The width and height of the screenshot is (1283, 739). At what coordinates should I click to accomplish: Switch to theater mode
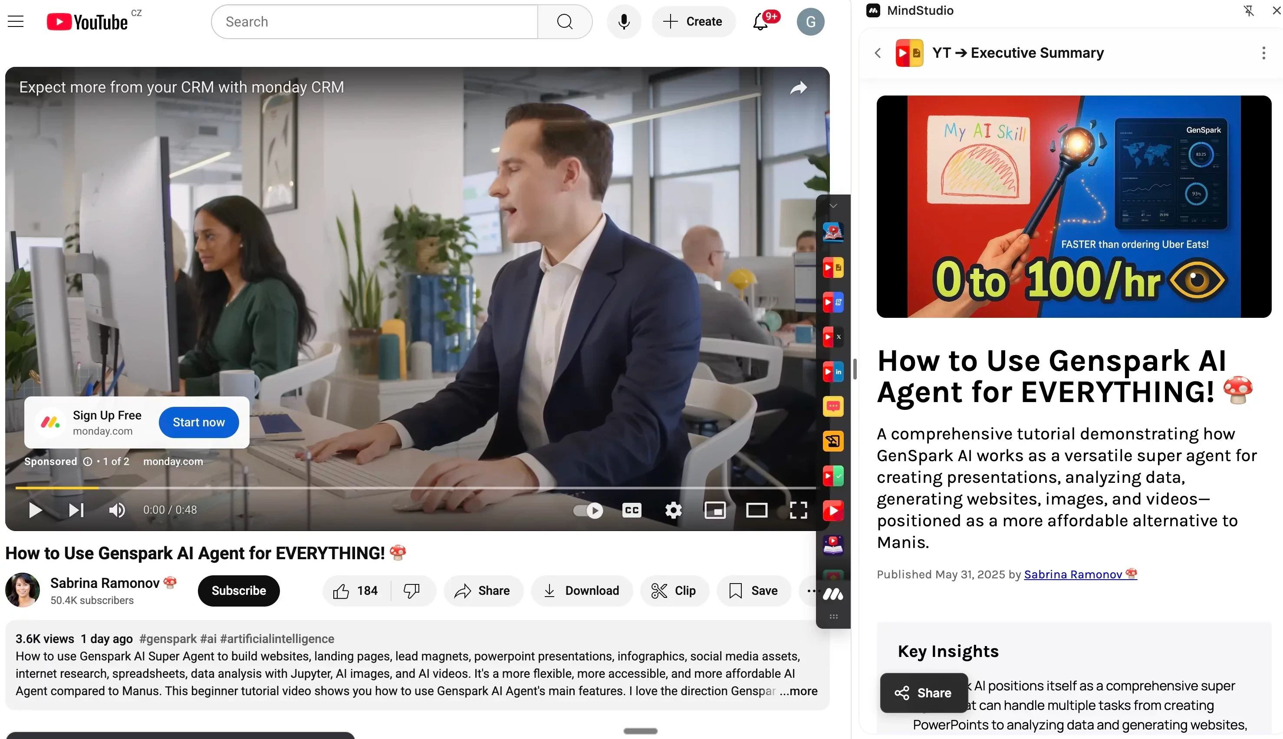click(757, 510)
